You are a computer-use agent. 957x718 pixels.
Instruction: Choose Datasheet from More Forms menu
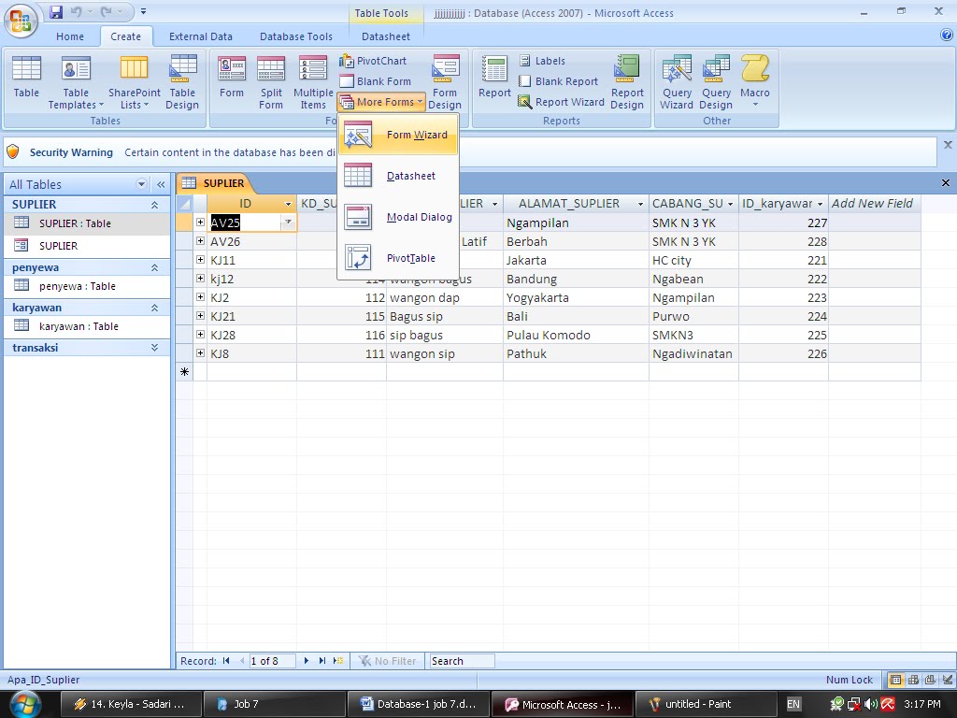397,176
